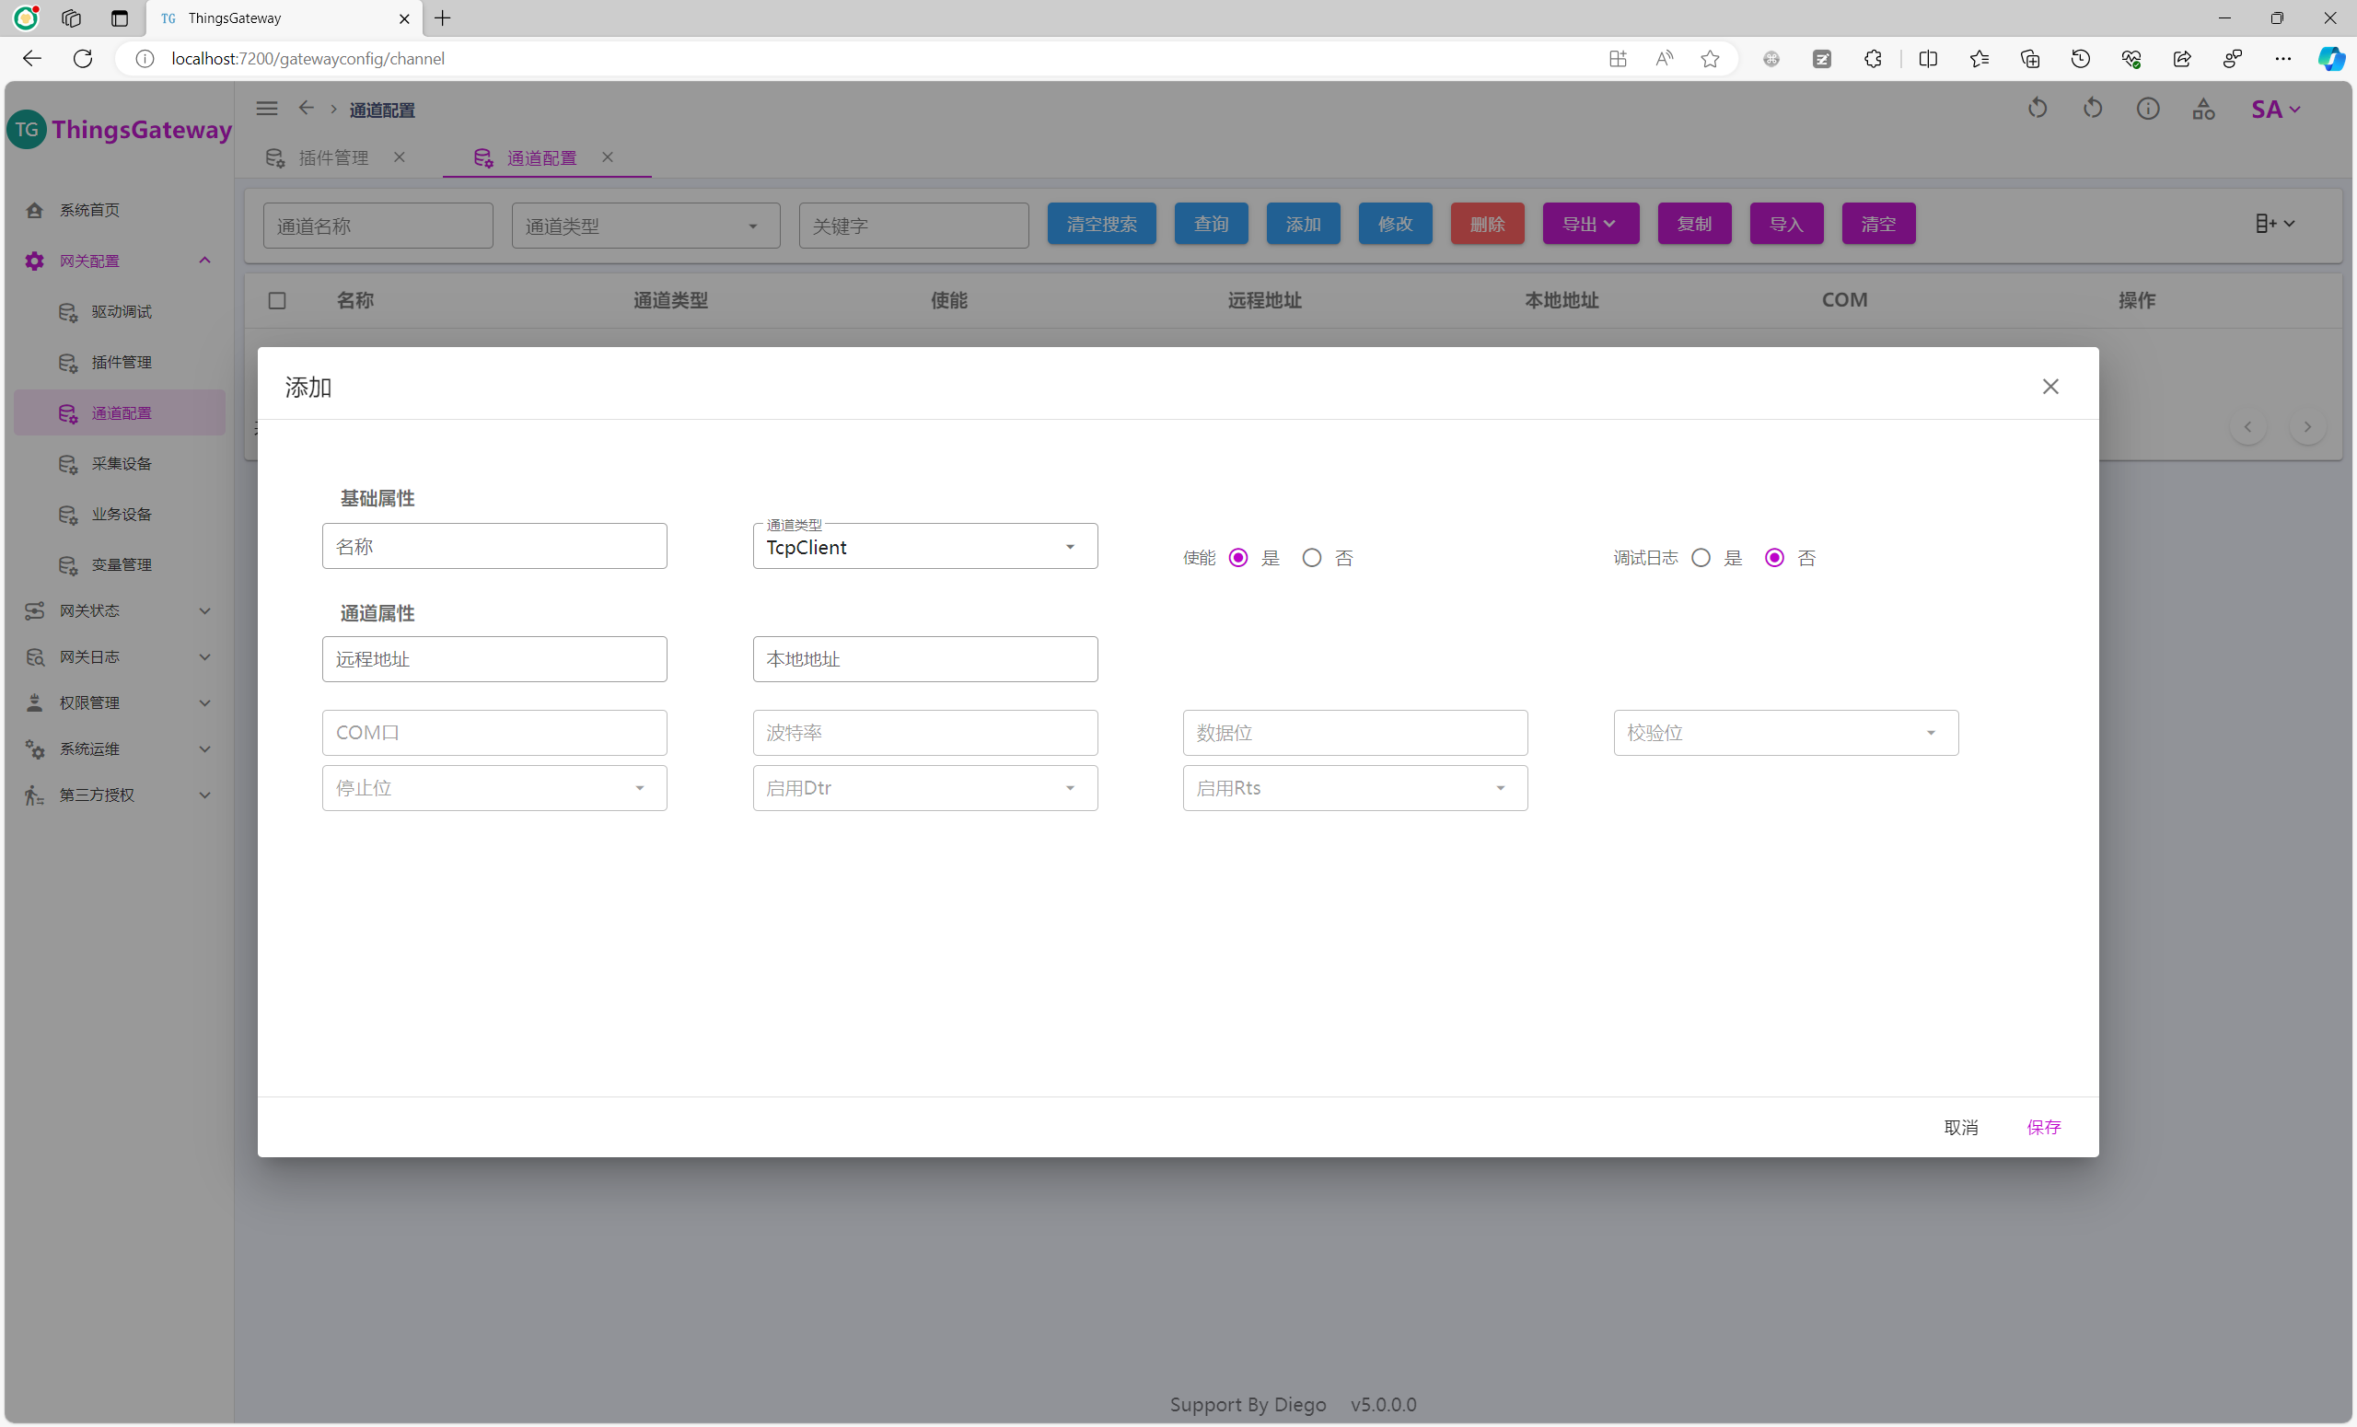Viewport: 2357px width, 1427px height.
Task: Click the 保存 button
Action: pos(2043,1127)
